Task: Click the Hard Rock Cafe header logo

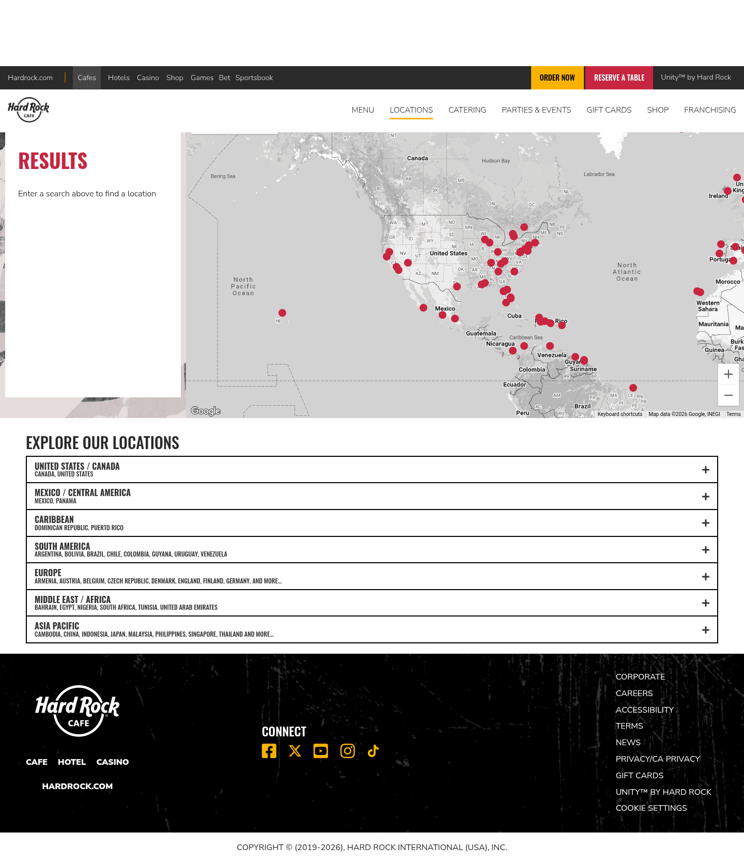Action: pos(28,110)
